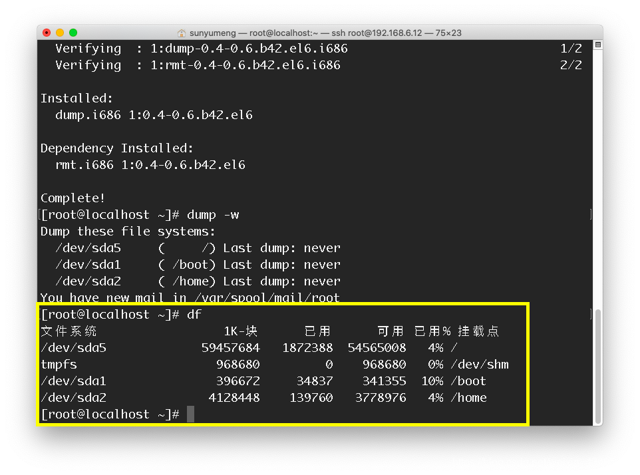Click '( /home) Last dump: never' text

click(x=249, y=281)
